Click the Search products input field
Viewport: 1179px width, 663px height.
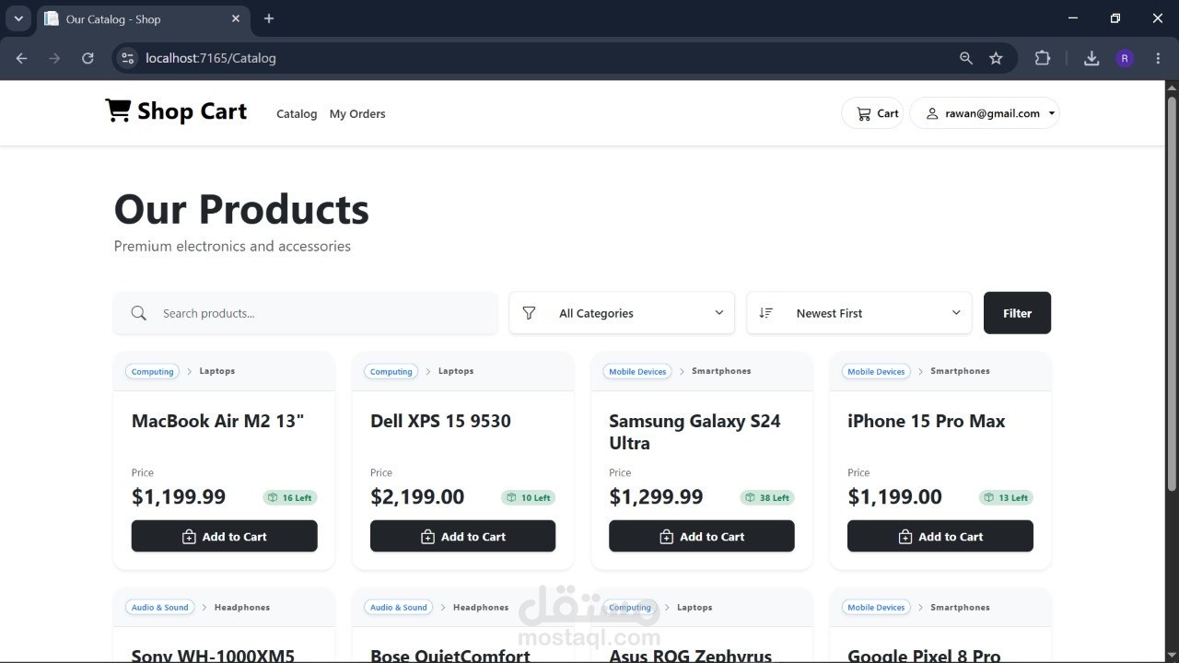[306, 313]
